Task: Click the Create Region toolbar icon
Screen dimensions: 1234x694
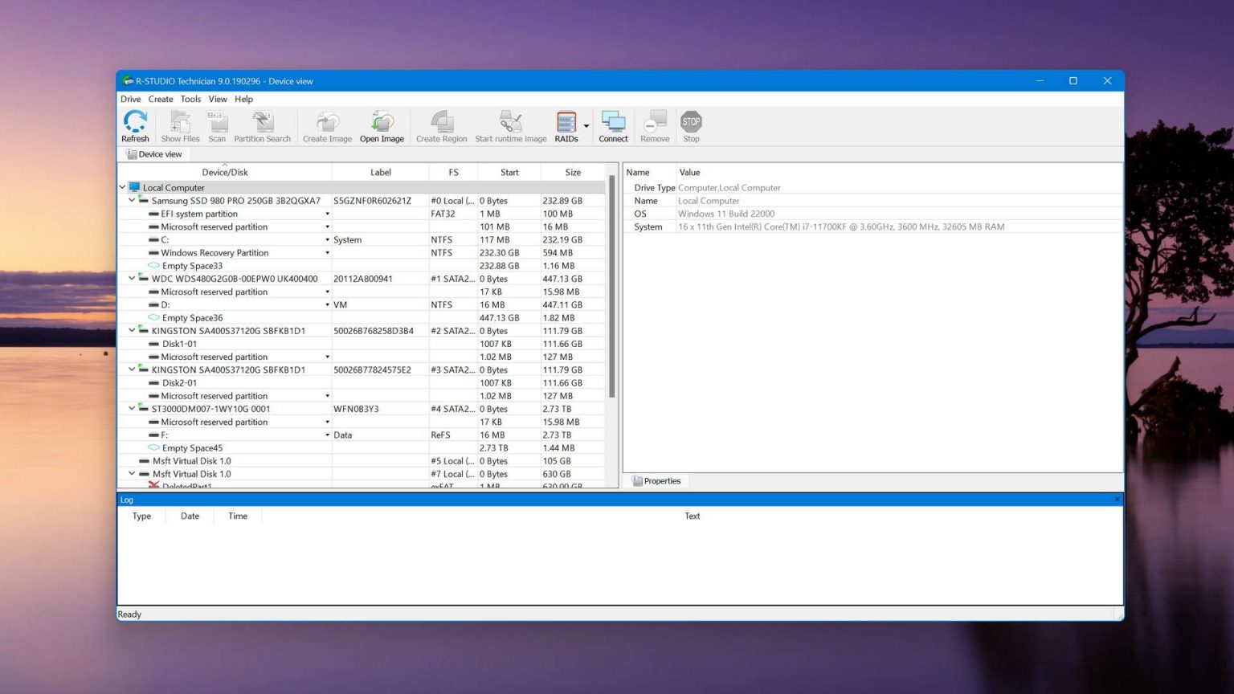Action: click(441, 125)
